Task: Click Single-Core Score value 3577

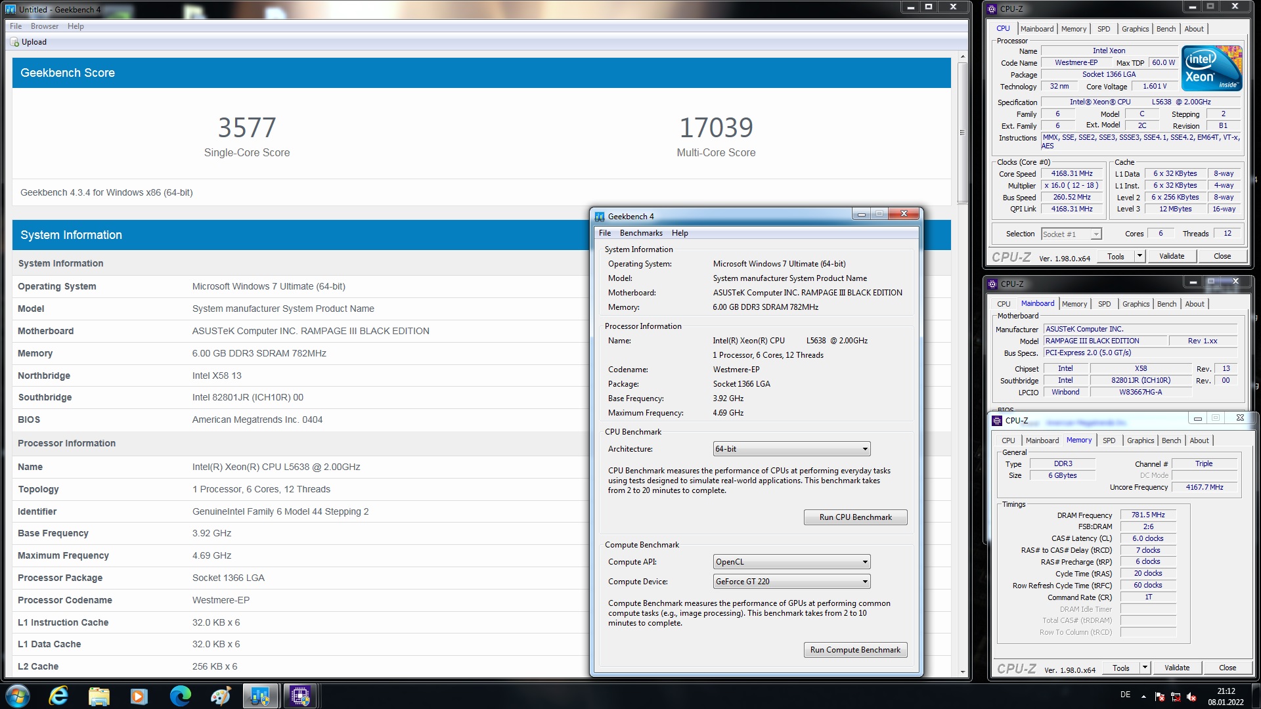Action: tap(247, 127)
